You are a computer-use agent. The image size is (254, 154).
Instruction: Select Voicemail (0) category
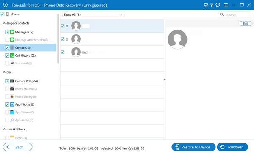pos(23,63)
